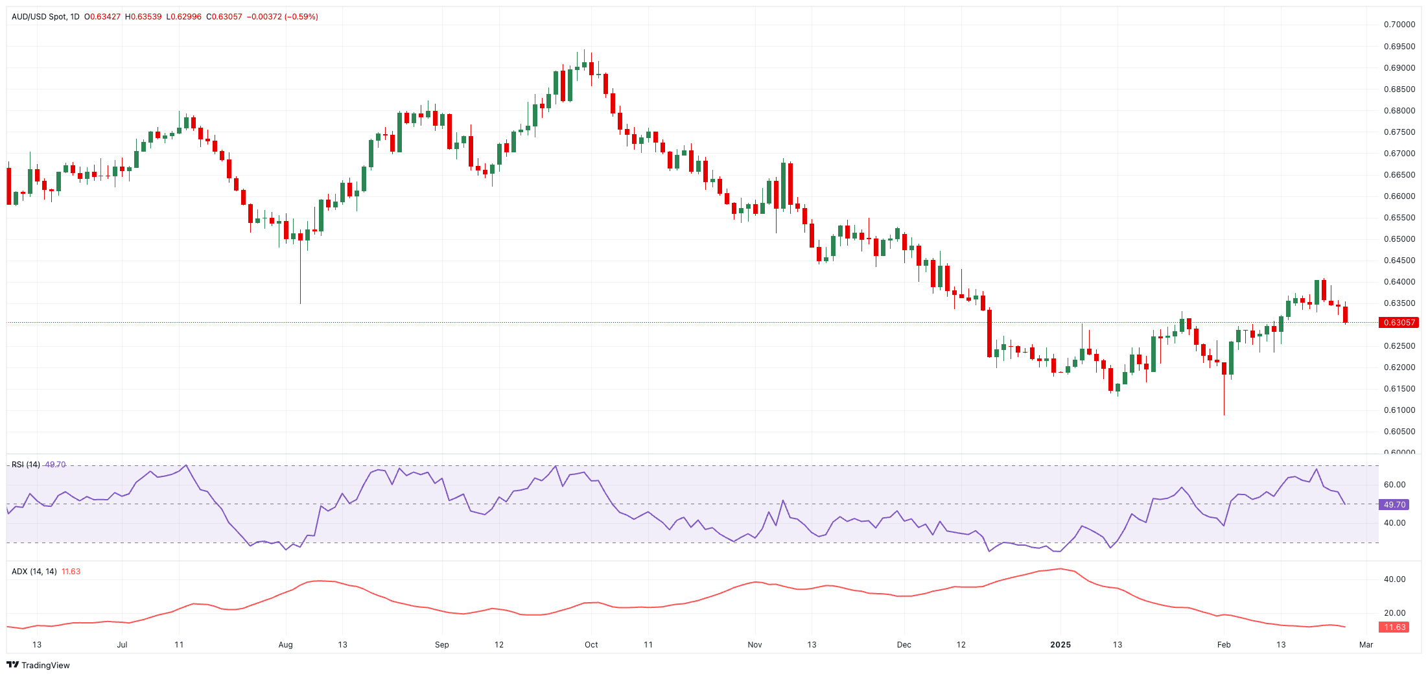Screen dimensions: 1428x676
Task: Click the purple RSI value tag 49.70
Action: pos(1394,505)
